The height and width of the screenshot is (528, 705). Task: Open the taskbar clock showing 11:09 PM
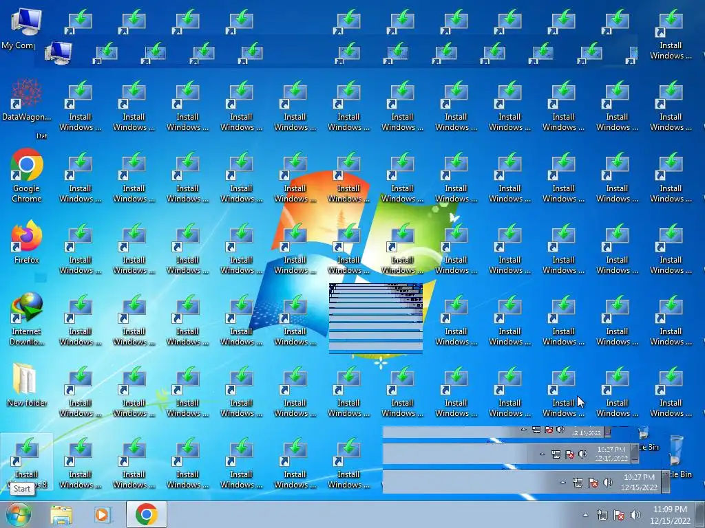[670, 515]
